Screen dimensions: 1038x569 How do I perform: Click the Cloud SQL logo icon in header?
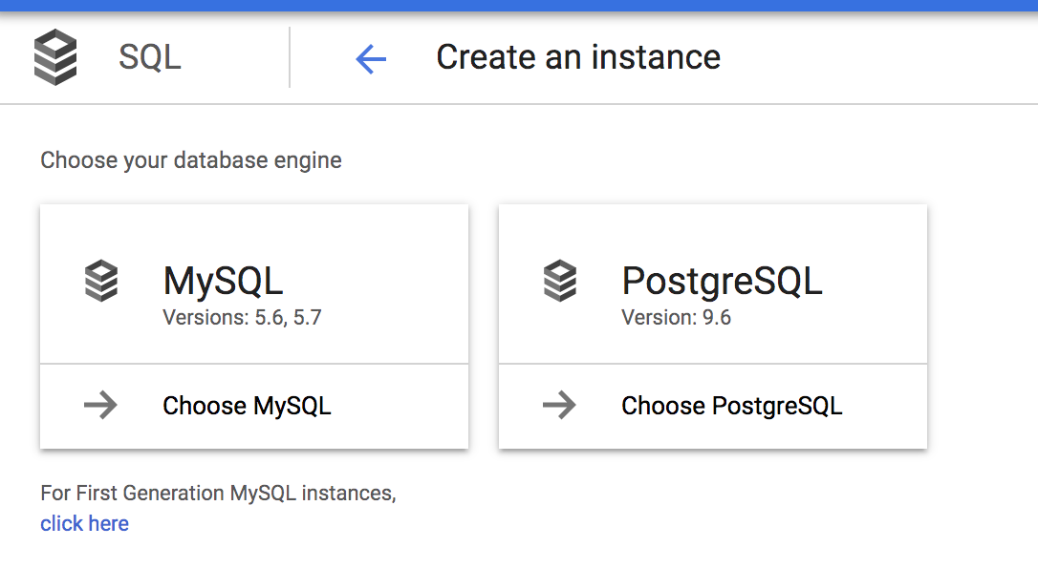pos(55,57)
